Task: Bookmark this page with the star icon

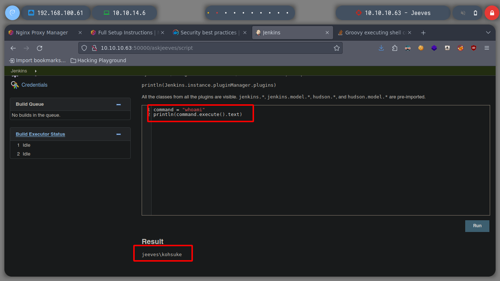Action: (x=336, y=48)
